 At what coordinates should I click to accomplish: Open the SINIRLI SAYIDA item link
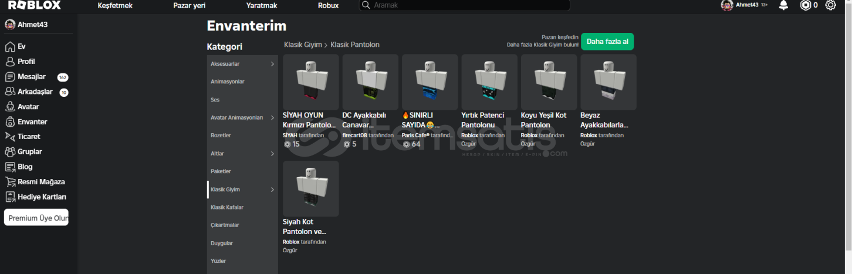click(x=421, y=120)
